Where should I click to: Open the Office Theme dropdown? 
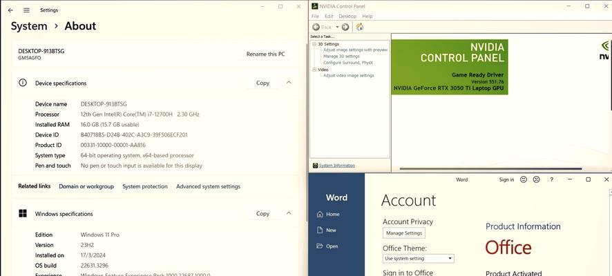point(419,258)
